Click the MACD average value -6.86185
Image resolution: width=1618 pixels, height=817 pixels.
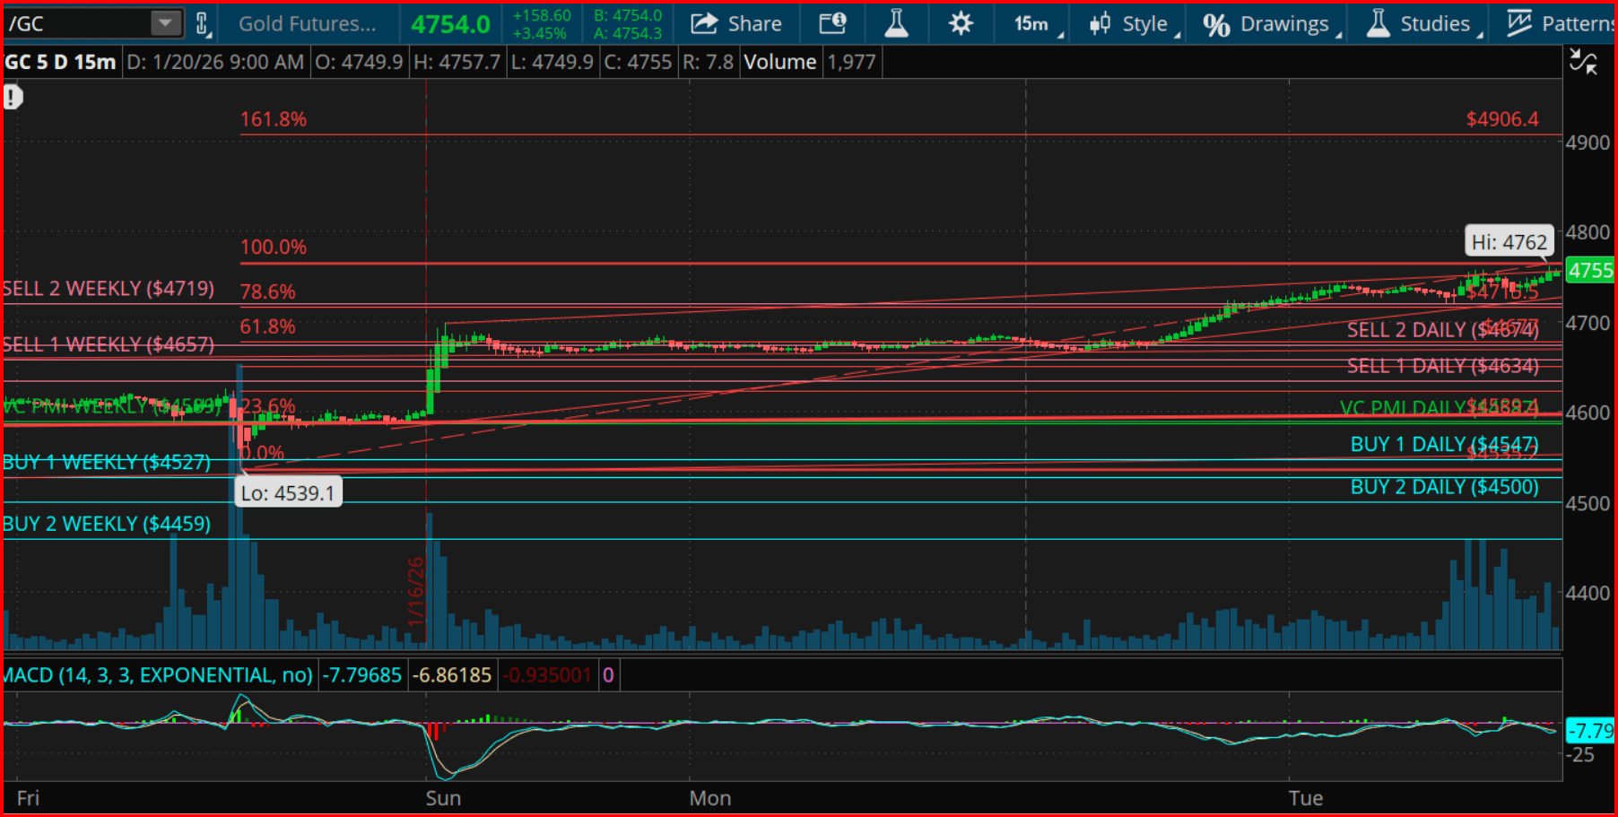[453, 675]
